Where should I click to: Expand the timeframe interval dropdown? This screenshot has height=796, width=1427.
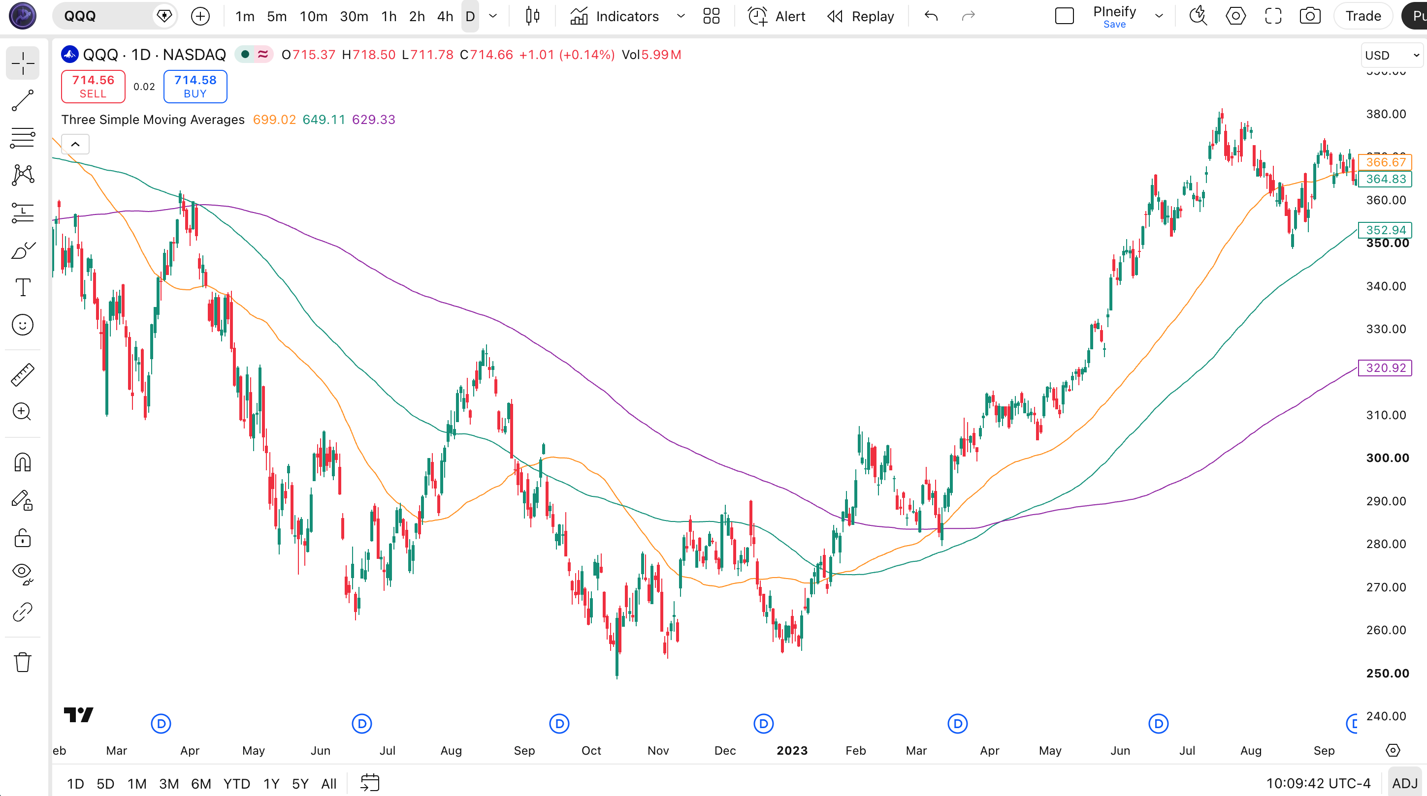coord(492,16)
